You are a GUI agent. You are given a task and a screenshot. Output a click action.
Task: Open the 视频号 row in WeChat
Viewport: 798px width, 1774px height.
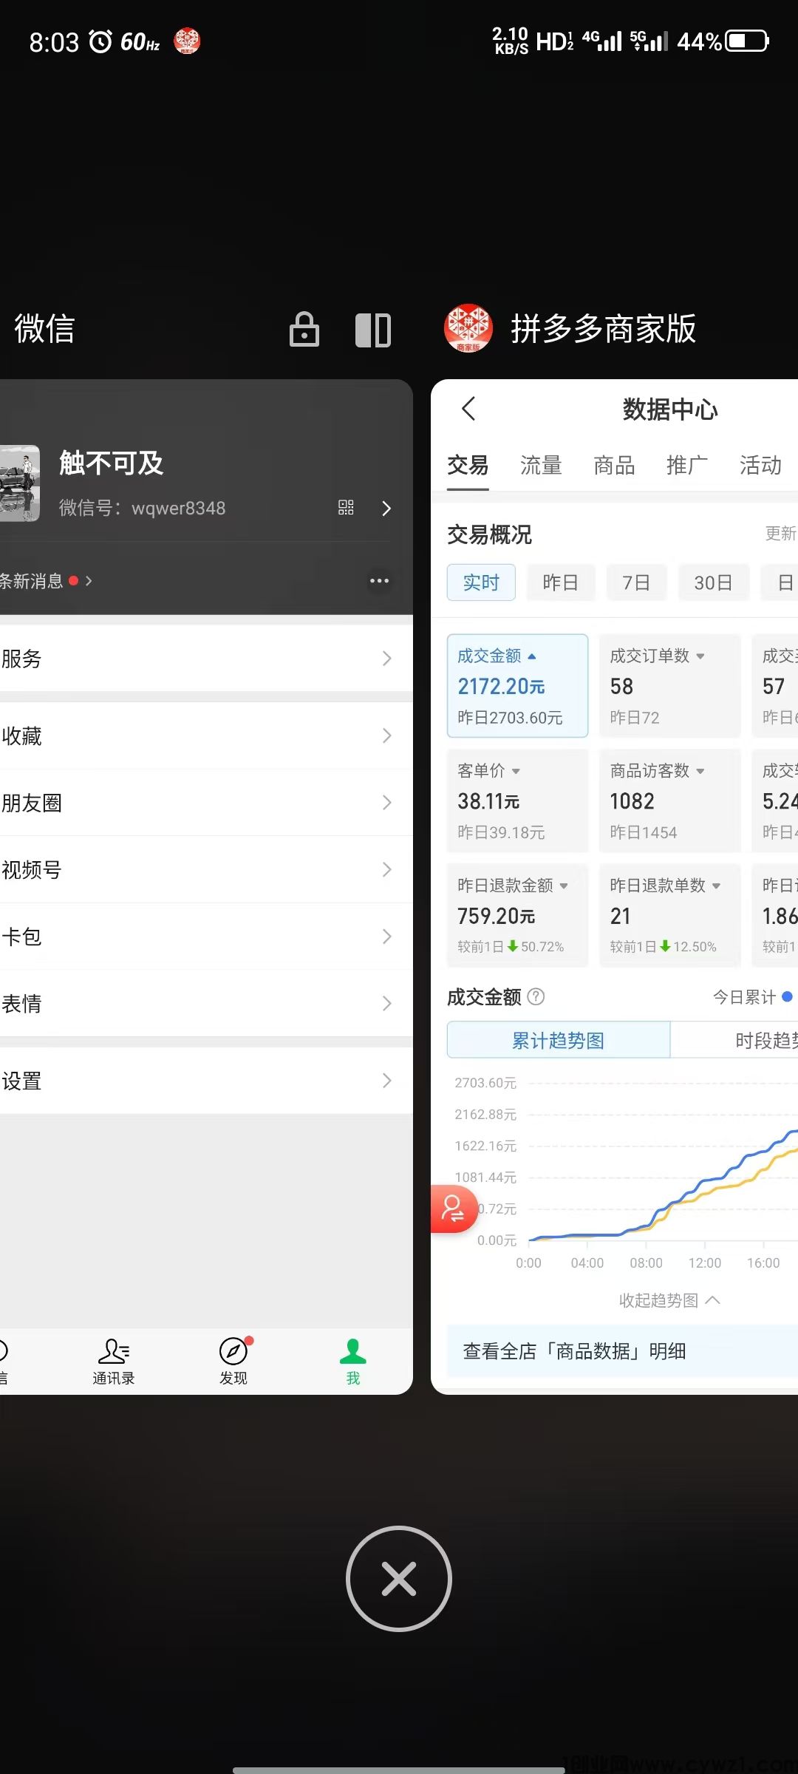[206, 870]
